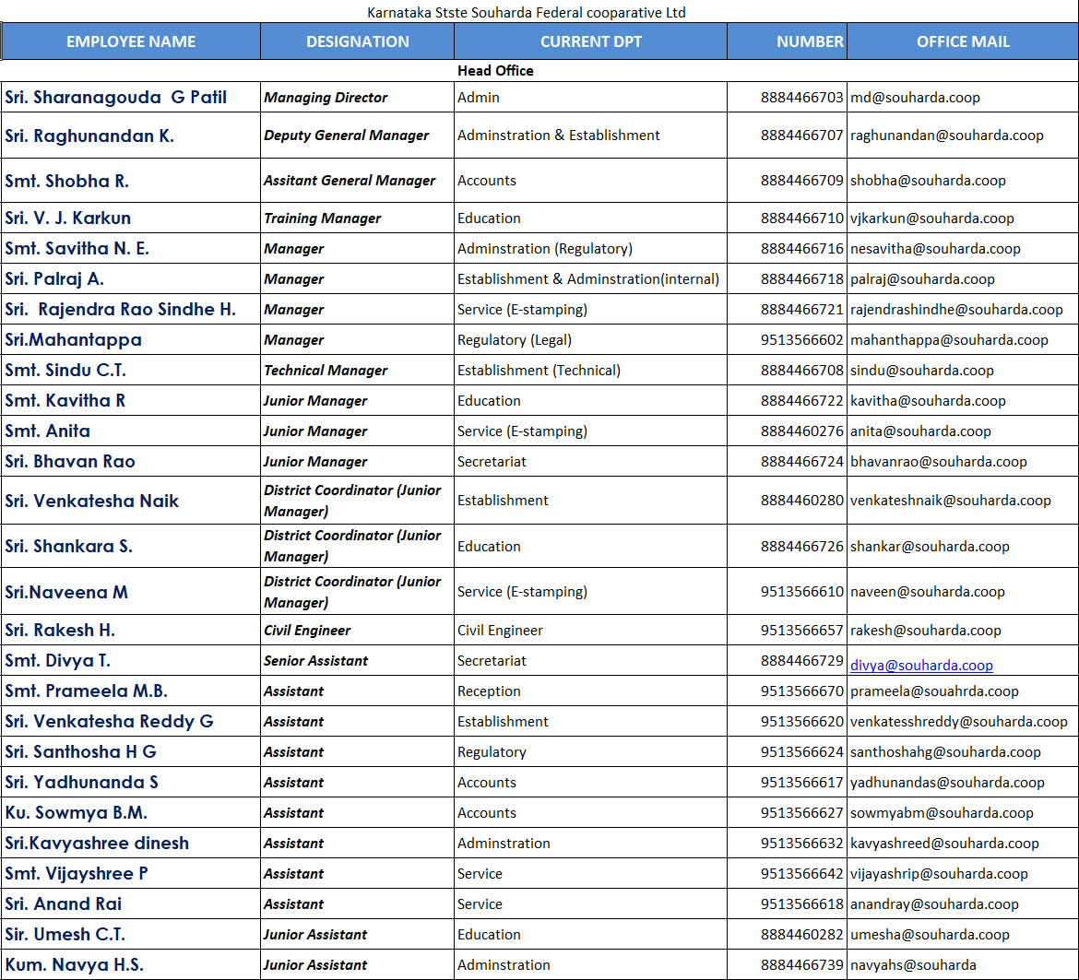The image size is (1079, 980).
Task: Select the Civil Engineer designation cell
Action: (307, 631)
